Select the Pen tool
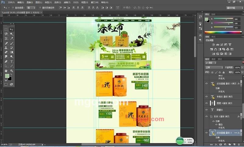This screenshot has width=244, height=147. 6,61
